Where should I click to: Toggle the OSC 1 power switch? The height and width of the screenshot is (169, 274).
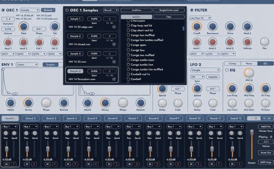(3, 10)
